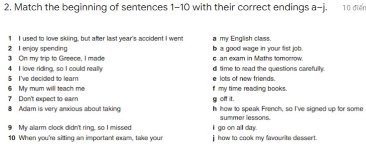366x156 pixels.
Task: Click ending b 'a good wage in your fist job'
Action: [x=258, y=49]
